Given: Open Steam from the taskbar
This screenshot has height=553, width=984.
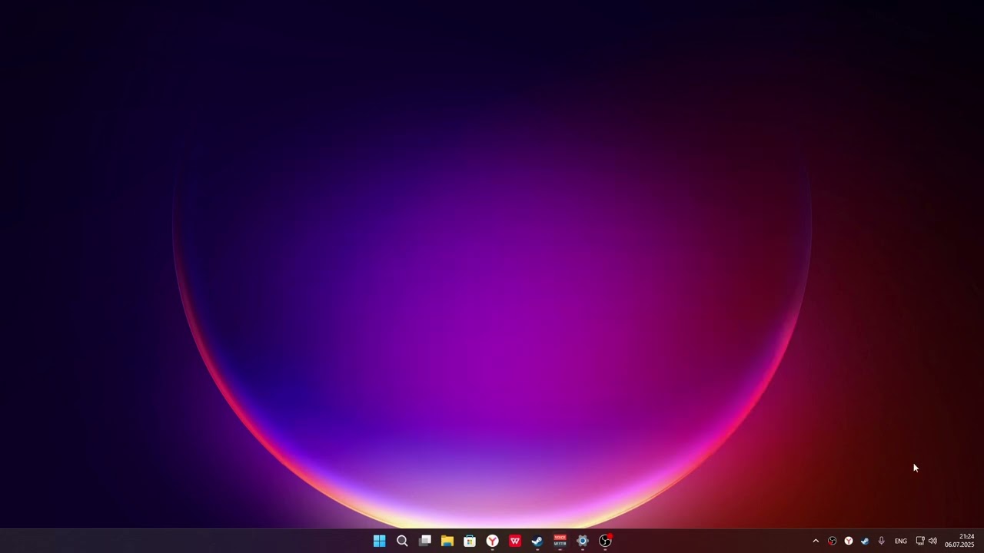Looking at the screenshot, I should [537, 541].
